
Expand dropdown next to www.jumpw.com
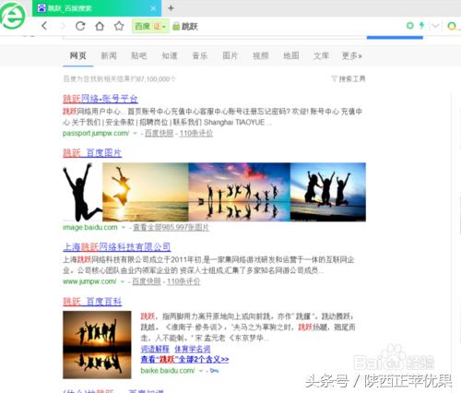pos(123,281)
